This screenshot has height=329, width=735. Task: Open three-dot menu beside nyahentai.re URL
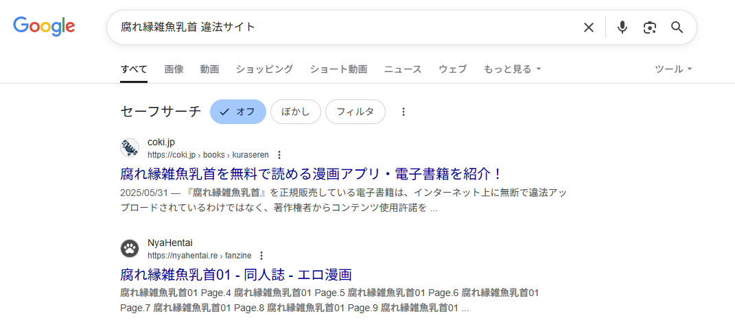[261, 256]
